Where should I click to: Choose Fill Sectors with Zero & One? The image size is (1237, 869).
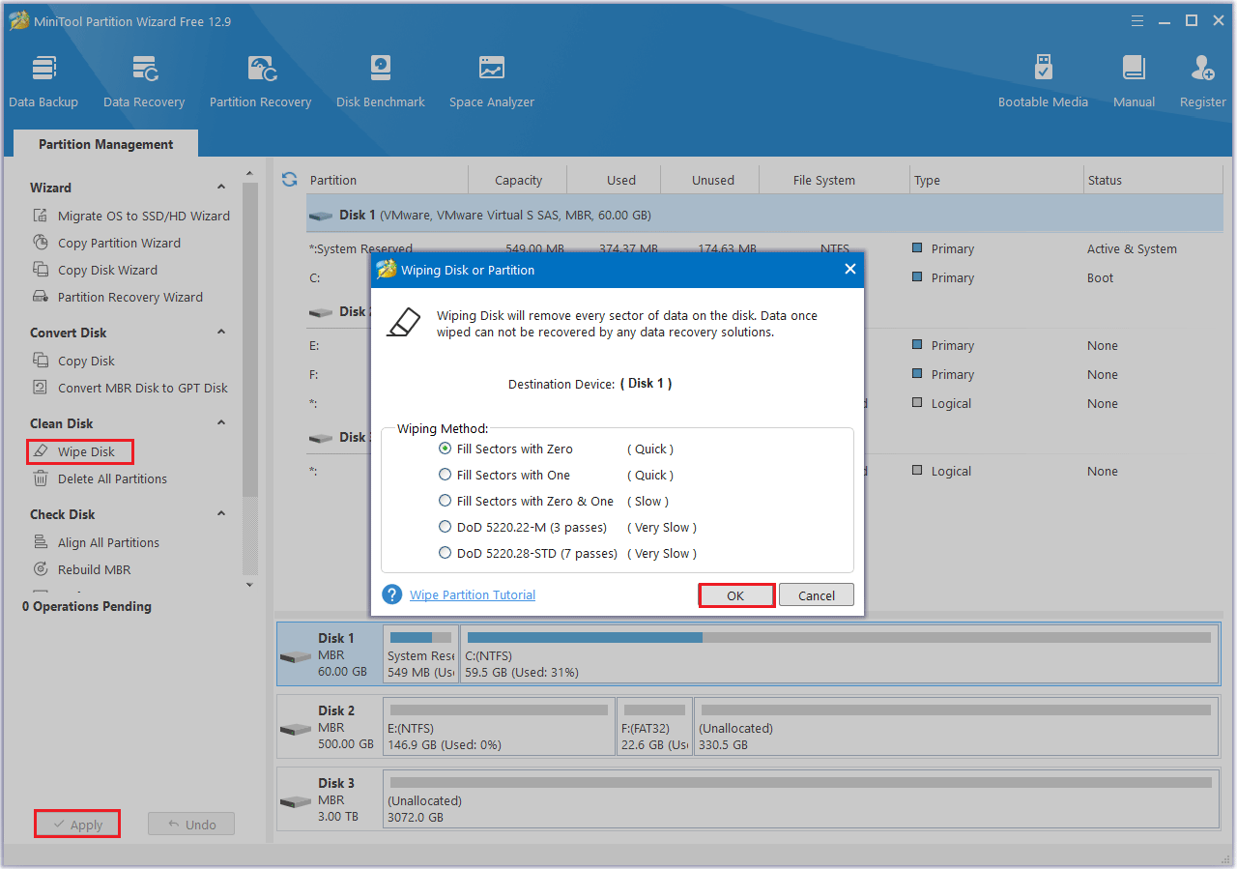(x=446, y=501)
